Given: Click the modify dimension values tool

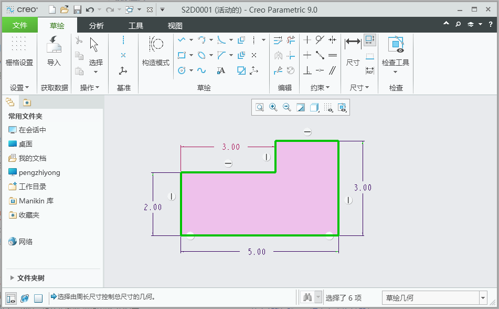Looking at the screenshot, I should (x=278, y=40).
